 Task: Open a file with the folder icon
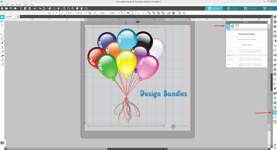(6, 8)
